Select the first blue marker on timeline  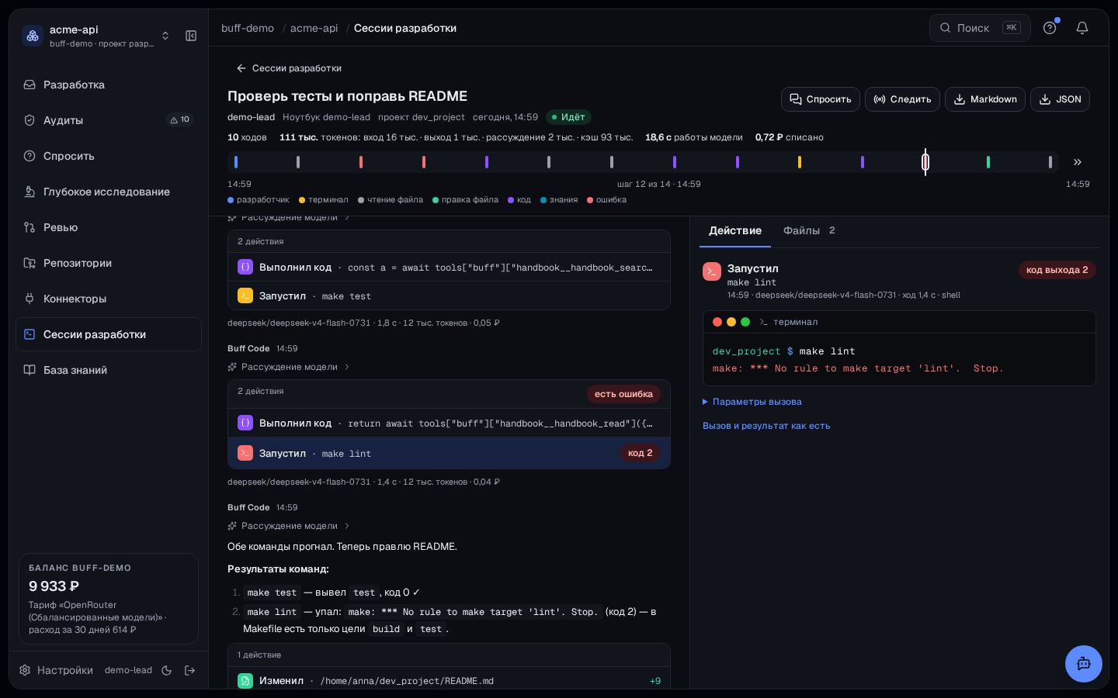pos(236,162)
